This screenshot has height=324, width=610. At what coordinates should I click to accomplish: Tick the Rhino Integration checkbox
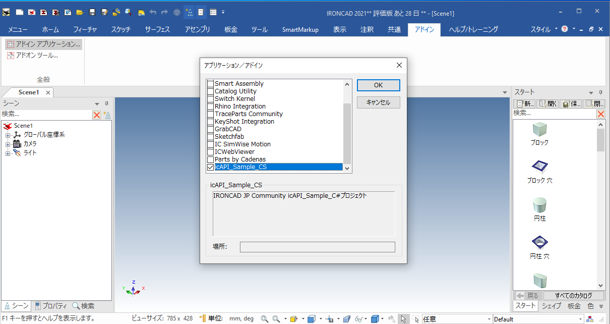click(211, 106)
